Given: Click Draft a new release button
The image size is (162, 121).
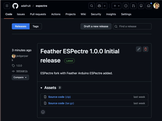Looking at the screenshot, I should click(x=96, y=26).
